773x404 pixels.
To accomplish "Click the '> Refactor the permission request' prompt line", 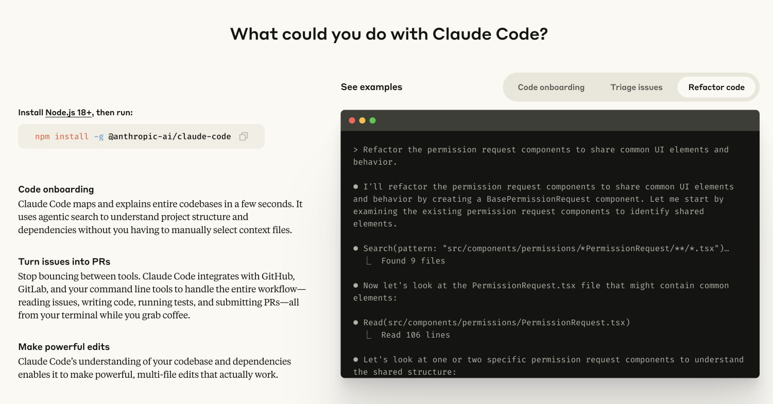I will coord(541,155).
